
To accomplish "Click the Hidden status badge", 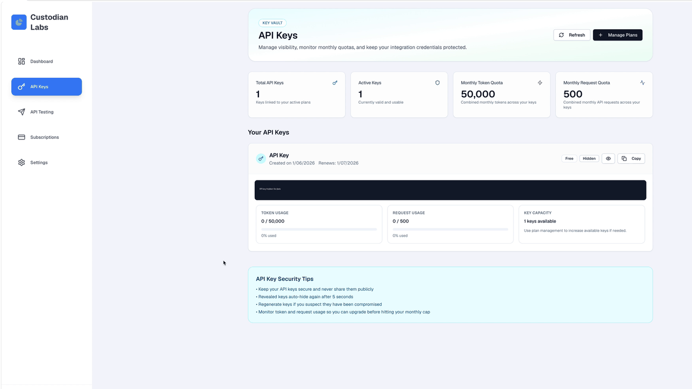I will point(589,158).
